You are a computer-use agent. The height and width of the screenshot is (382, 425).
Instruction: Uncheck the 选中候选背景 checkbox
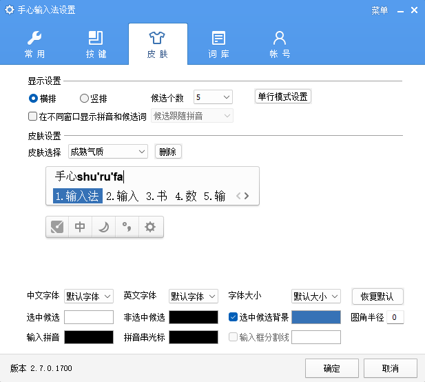coord(233,317)
